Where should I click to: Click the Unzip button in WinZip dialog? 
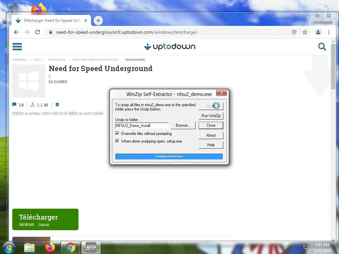pos(211,106)
